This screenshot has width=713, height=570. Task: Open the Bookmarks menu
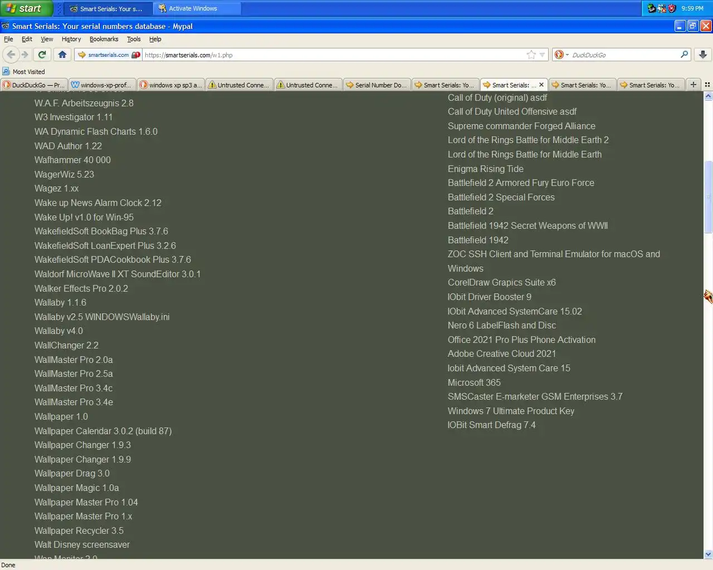[x=104, y=39]
